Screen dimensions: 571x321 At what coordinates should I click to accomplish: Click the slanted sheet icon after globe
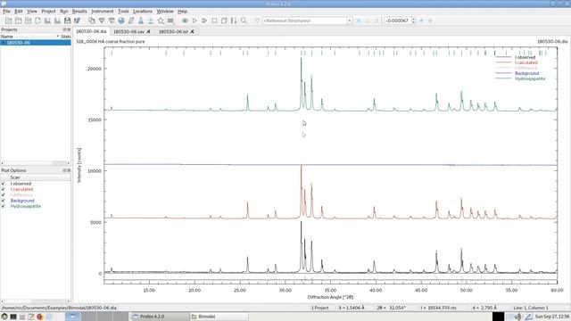tap(131, 21)
